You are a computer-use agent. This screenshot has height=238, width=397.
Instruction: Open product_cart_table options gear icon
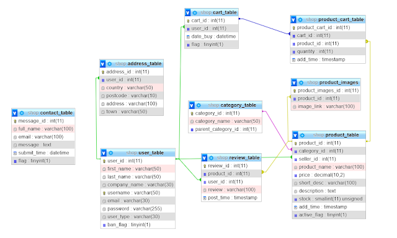pos(300,20)
